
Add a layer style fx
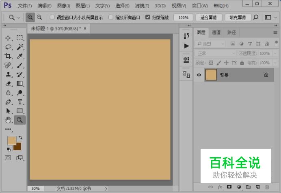click(x=220, y=187)
